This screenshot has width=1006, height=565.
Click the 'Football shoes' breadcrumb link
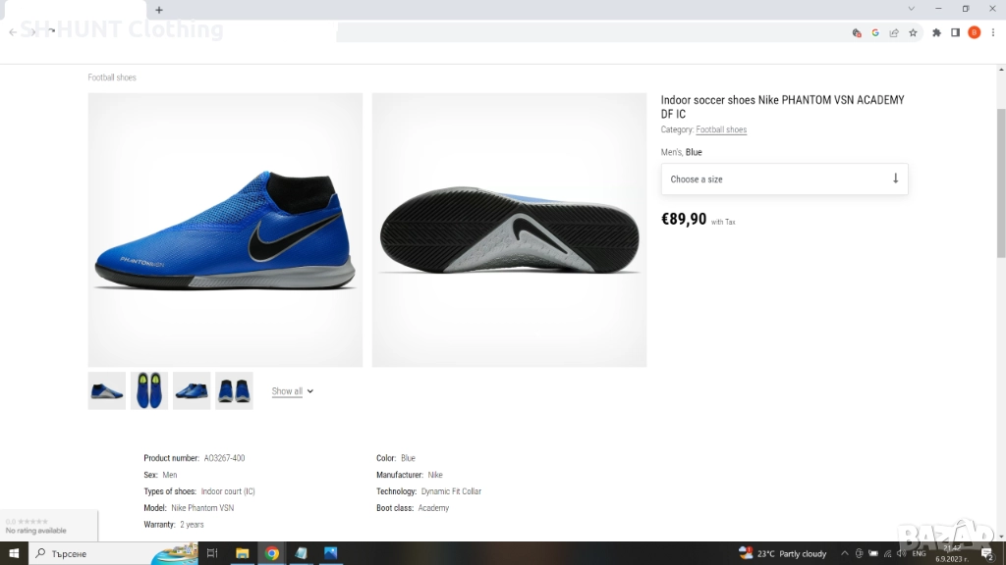112,77
